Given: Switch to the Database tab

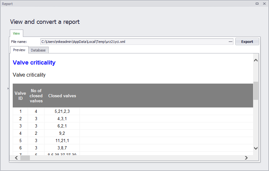Looking at the screenshot, I should (38, 50).
